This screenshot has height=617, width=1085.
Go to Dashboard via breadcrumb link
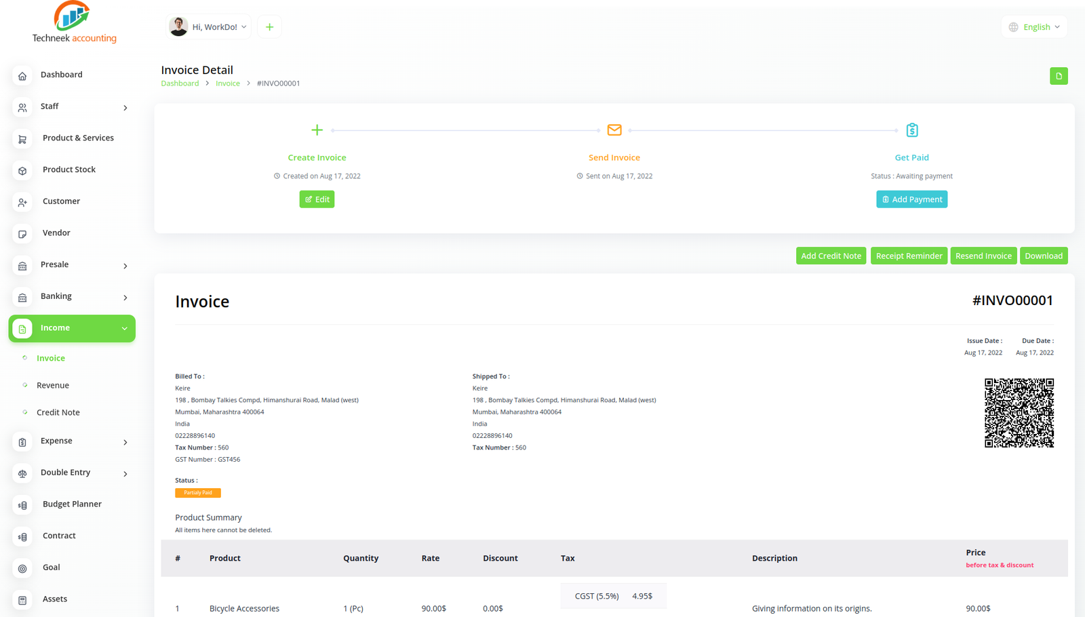point(180,83)
